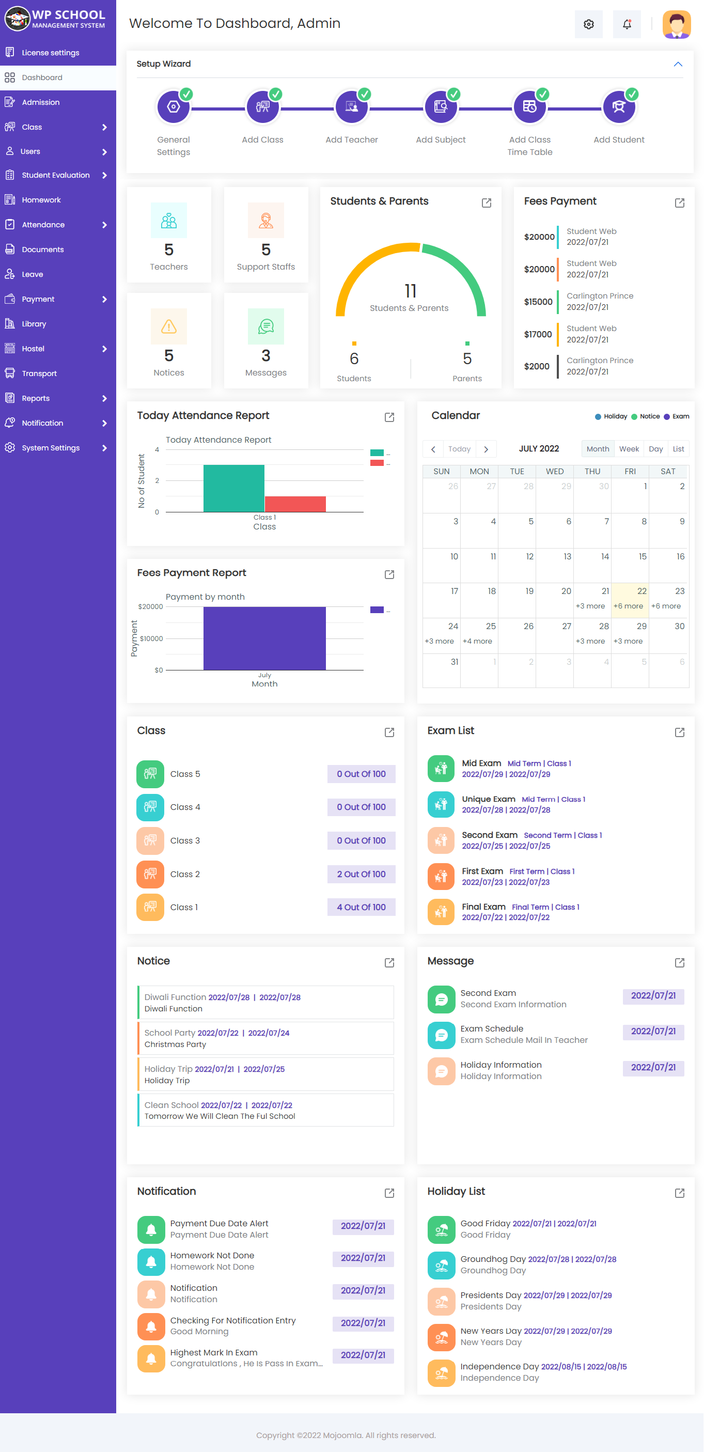Expand the Hostel submenu arrow
704x1452 pixels.
click(x=104, y=349)
